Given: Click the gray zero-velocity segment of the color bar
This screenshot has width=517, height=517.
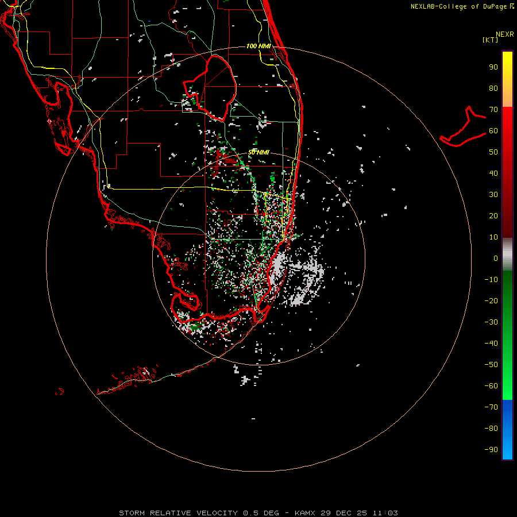Looking at the screenshot, I should coord(507,254).
